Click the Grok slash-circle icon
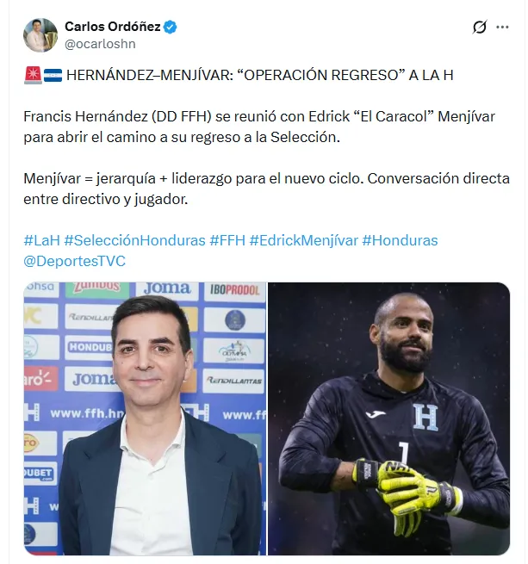The width and height of the screenshot is (528, 564). click(480, 27)
